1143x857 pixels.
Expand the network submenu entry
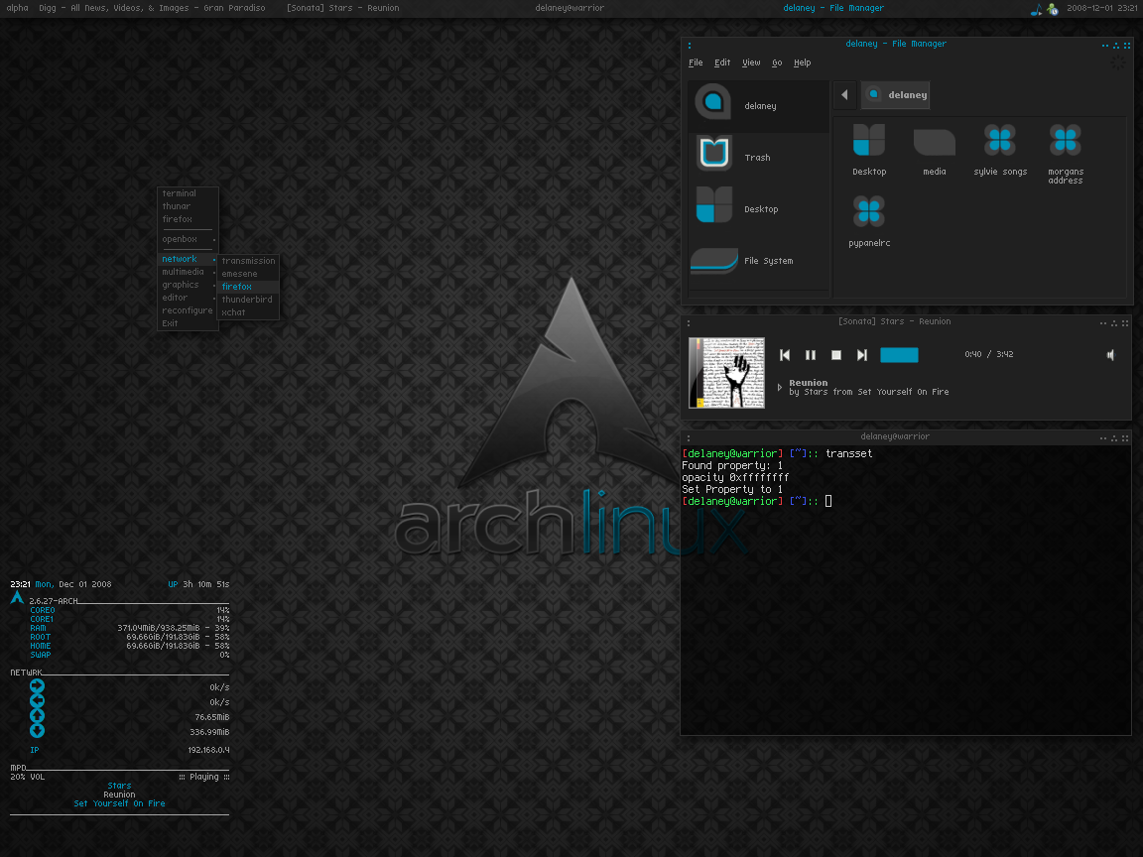click(189, 259)
